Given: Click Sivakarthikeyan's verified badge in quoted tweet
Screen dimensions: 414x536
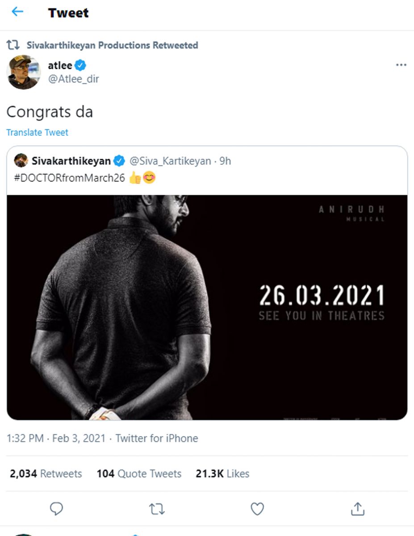Looking at the screenshot, I should [x=119, y=161].
